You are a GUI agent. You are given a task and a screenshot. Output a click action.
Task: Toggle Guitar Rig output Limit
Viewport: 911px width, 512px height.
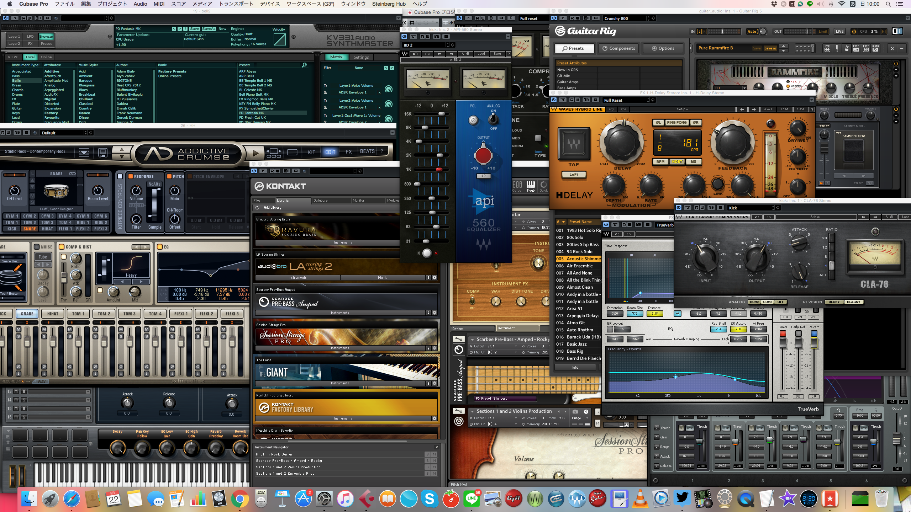tap(823, 31)
